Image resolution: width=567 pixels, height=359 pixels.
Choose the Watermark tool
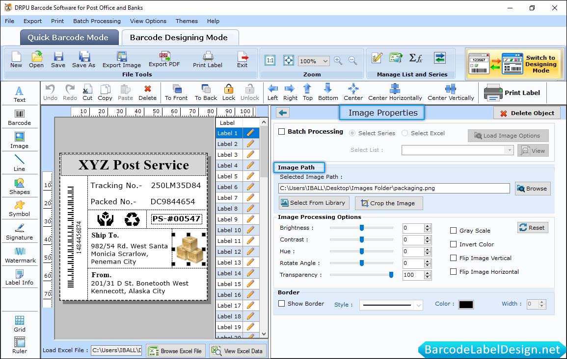pos(20,255)
